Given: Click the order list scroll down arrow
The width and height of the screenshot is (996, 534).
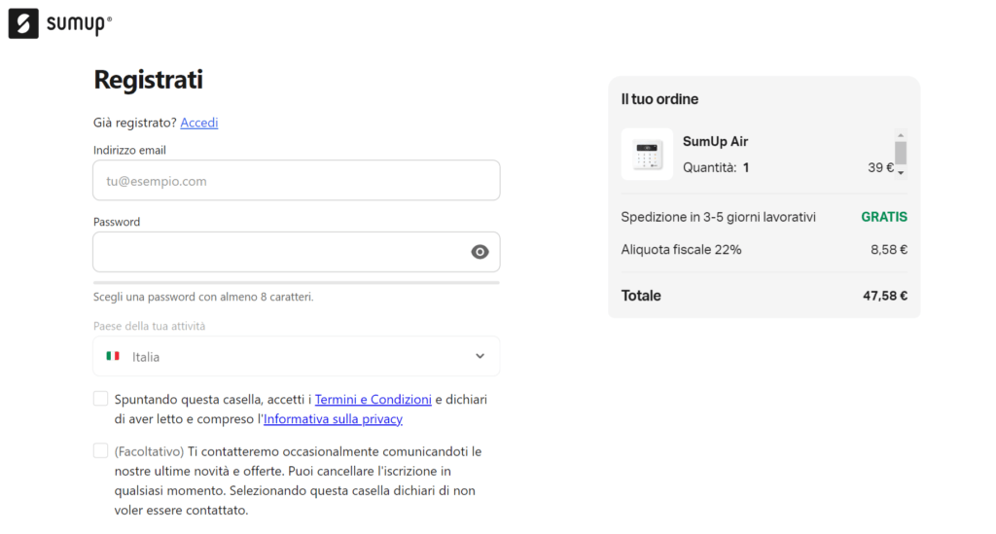Looking at the screenshot, I should (x=900, y=173).
